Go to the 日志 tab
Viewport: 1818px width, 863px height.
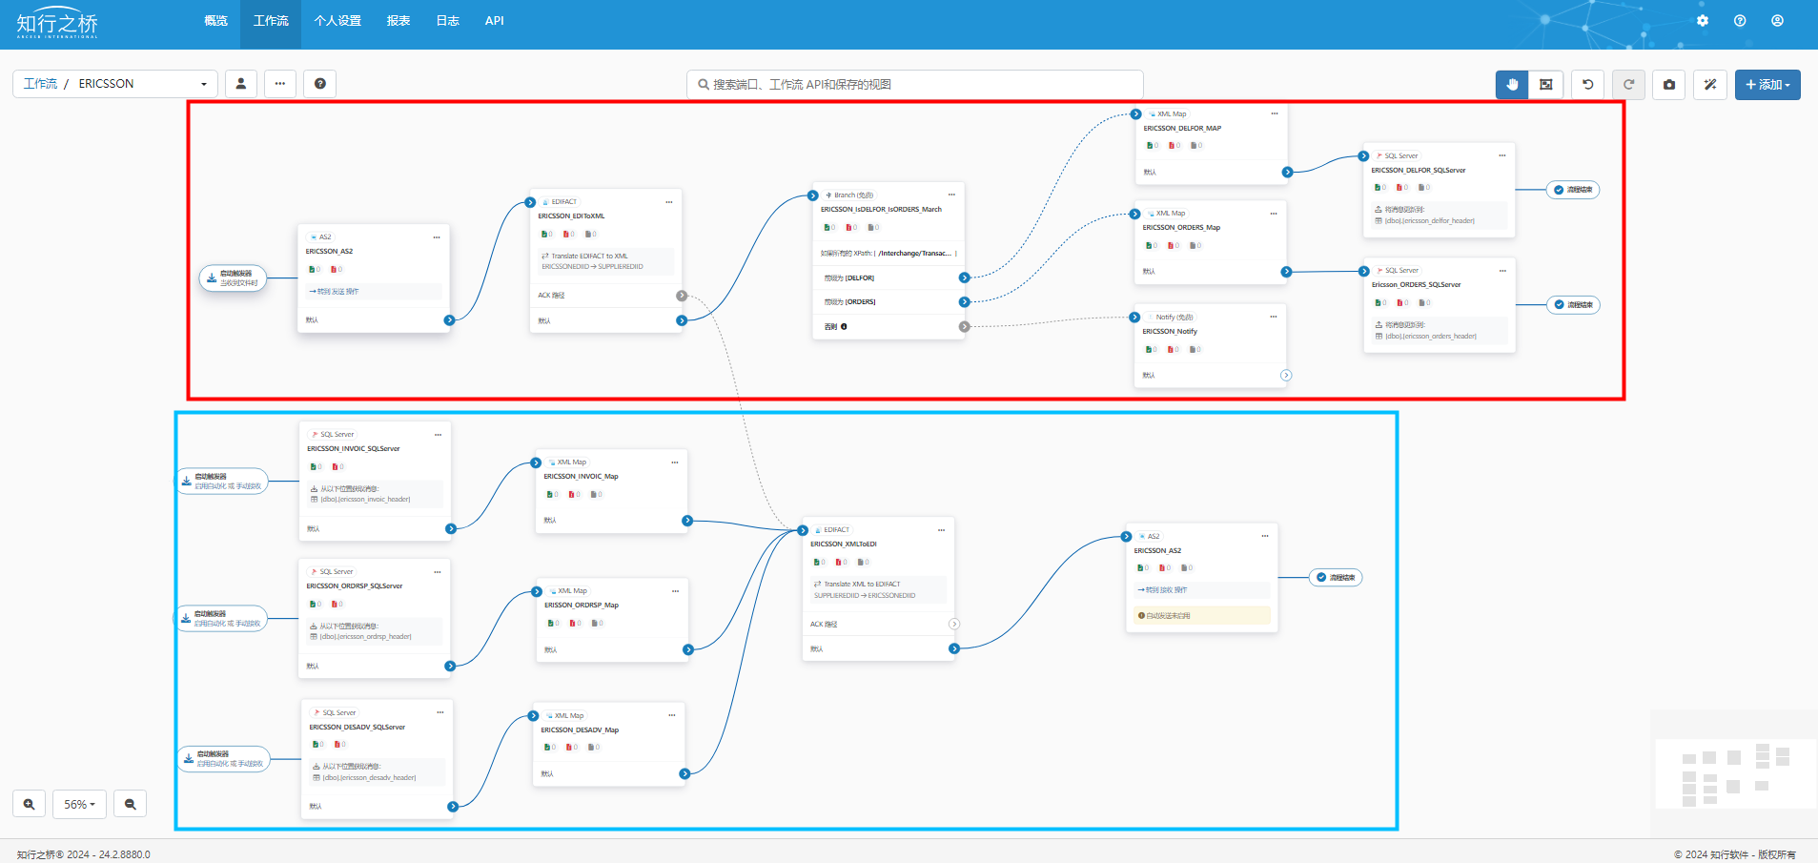pos(448,21)
